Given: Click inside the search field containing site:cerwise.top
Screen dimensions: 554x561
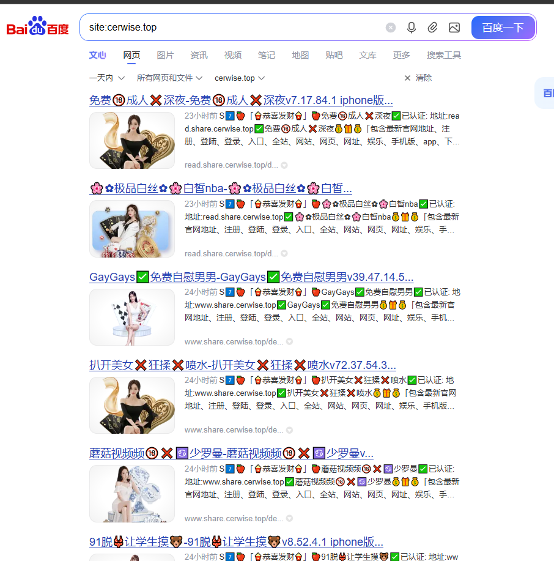Looking at the screenshot, I should click(232, 28).
